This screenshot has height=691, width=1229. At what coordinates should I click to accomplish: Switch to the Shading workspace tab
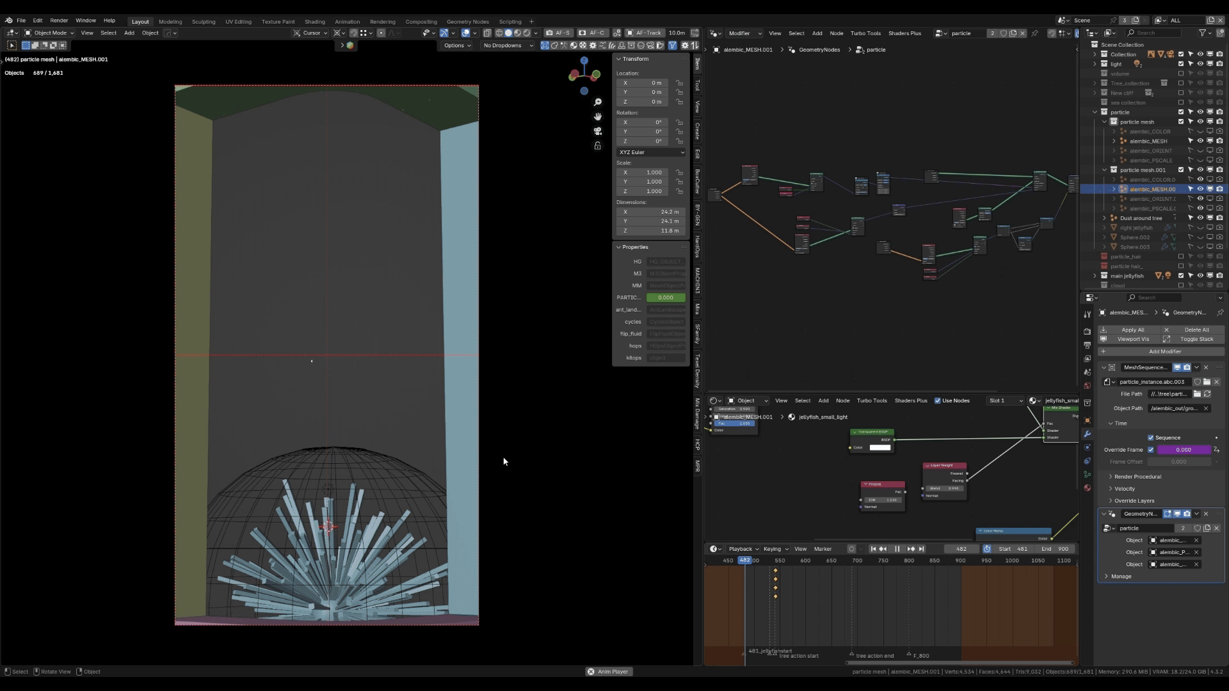[314, 22]
